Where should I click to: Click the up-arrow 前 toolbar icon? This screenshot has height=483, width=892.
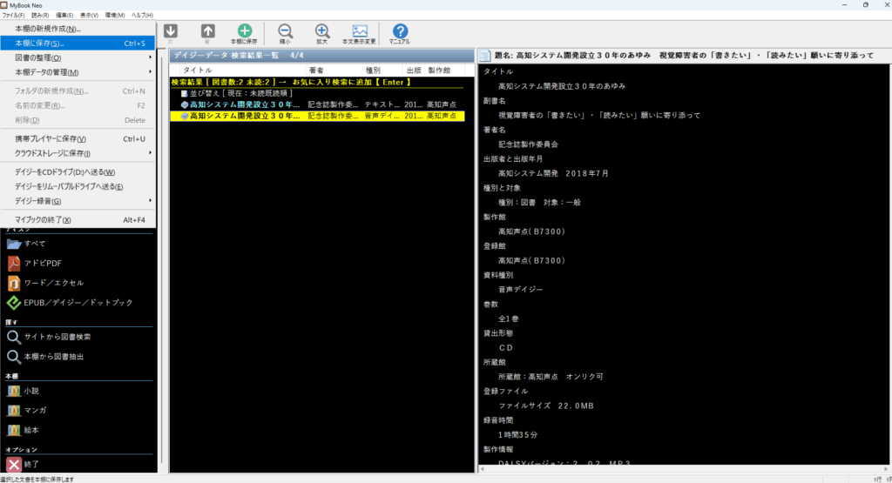click(207, 33)
